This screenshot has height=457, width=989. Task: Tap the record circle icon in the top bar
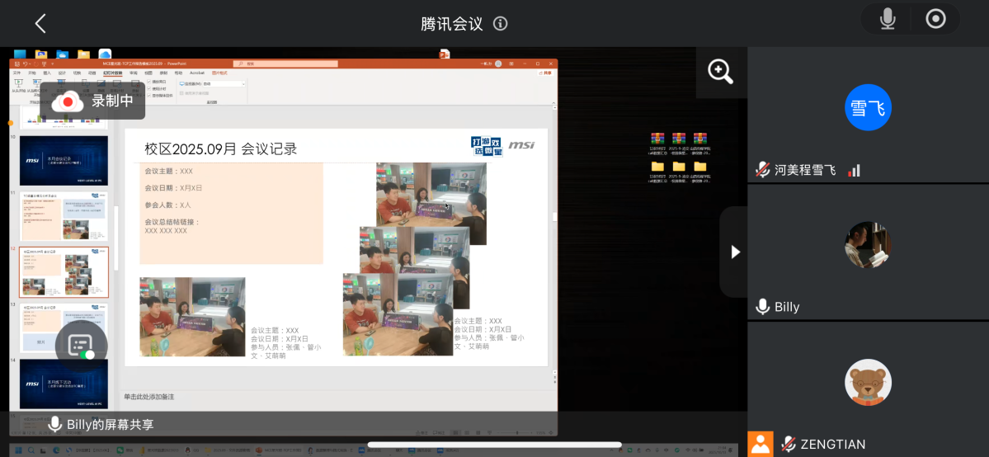coord(935,19)
